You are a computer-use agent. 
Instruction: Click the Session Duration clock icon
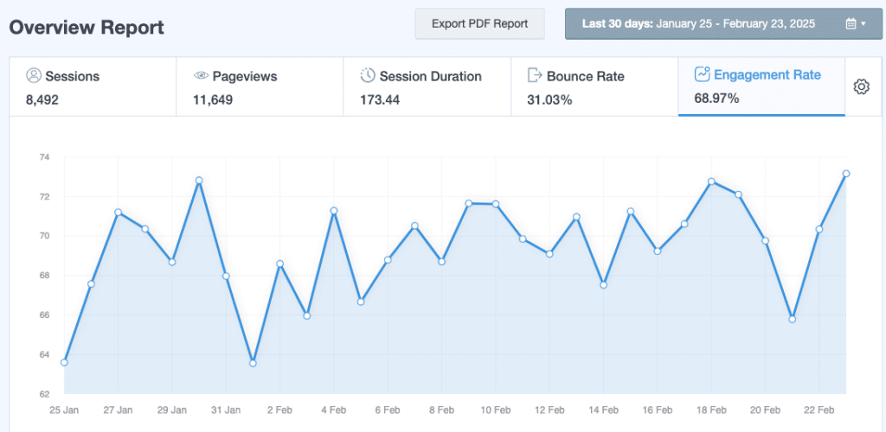368,76
